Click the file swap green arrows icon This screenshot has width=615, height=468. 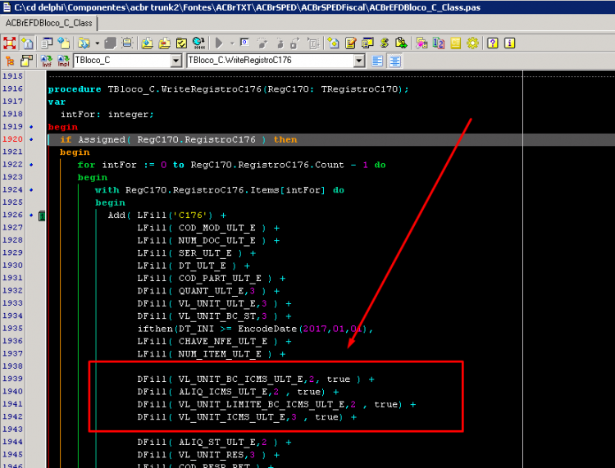tap(401, 43)
